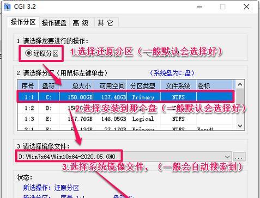260x198 pixels.
Task: Select the D: partition row 1:2
Action: pos(125,108)
